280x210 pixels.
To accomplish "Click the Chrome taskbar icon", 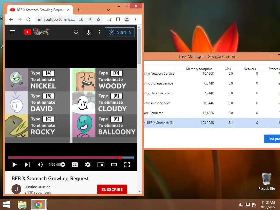I will click(x=38, y=205).
